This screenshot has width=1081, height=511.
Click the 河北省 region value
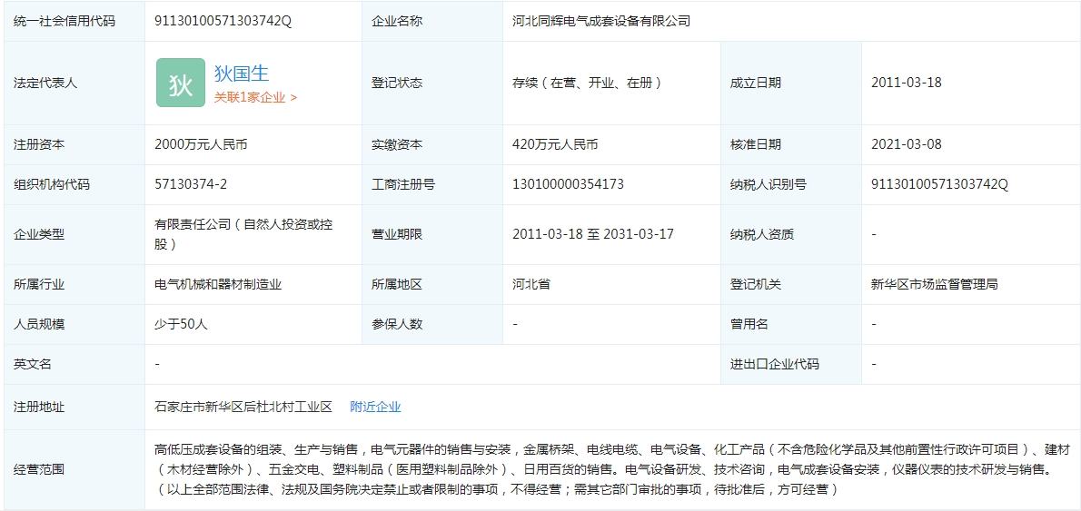(531, 284)
